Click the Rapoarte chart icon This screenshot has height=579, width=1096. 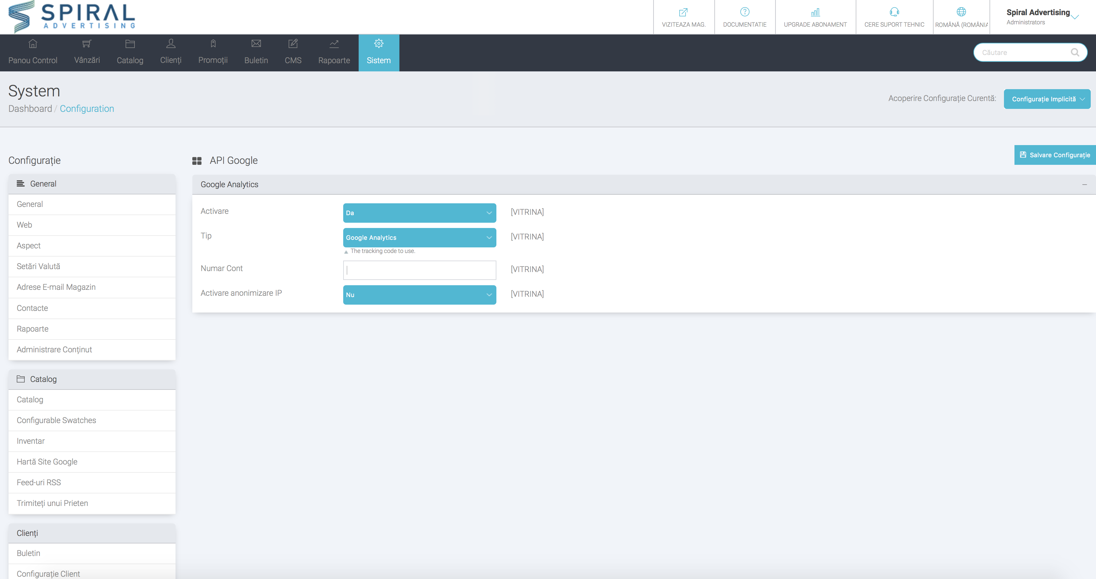[x=334, y=43]
